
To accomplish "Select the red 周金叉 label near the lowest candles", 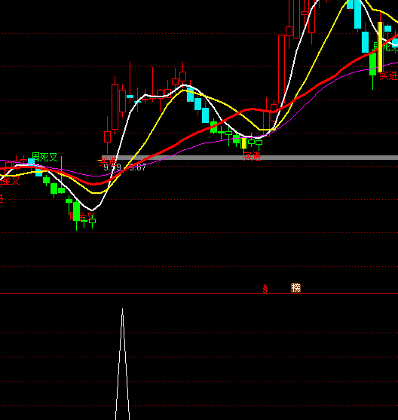I will click(x=81, y=216).
